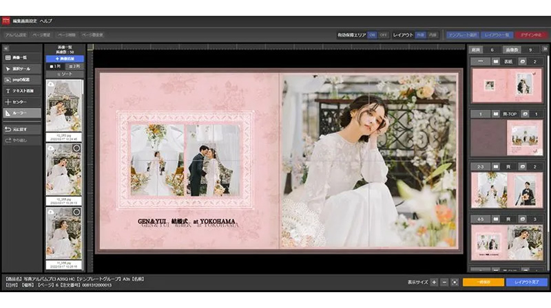Open the 4-5 page spread thumbnail
This screenshot has width=551, height=308.
(x=507, y=243)
